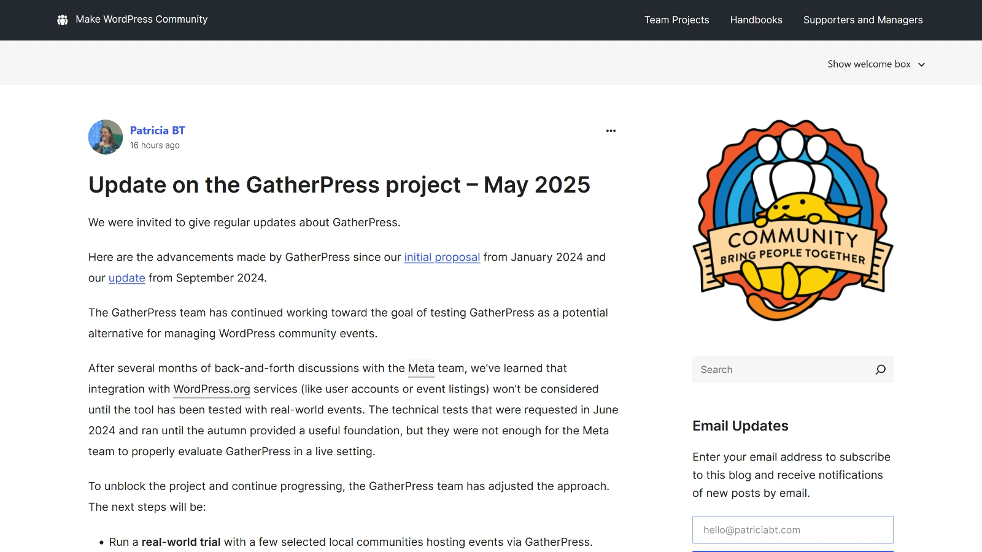Click the underlined Meta term
The width and height of the screenshot is (982, 552).
(421, 368)
